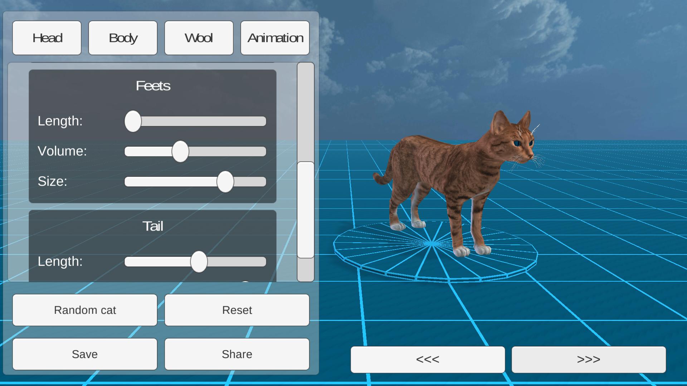Screen dimensions: 687x386
Task: Click the Wool customization panel
Action: (199, 37)
